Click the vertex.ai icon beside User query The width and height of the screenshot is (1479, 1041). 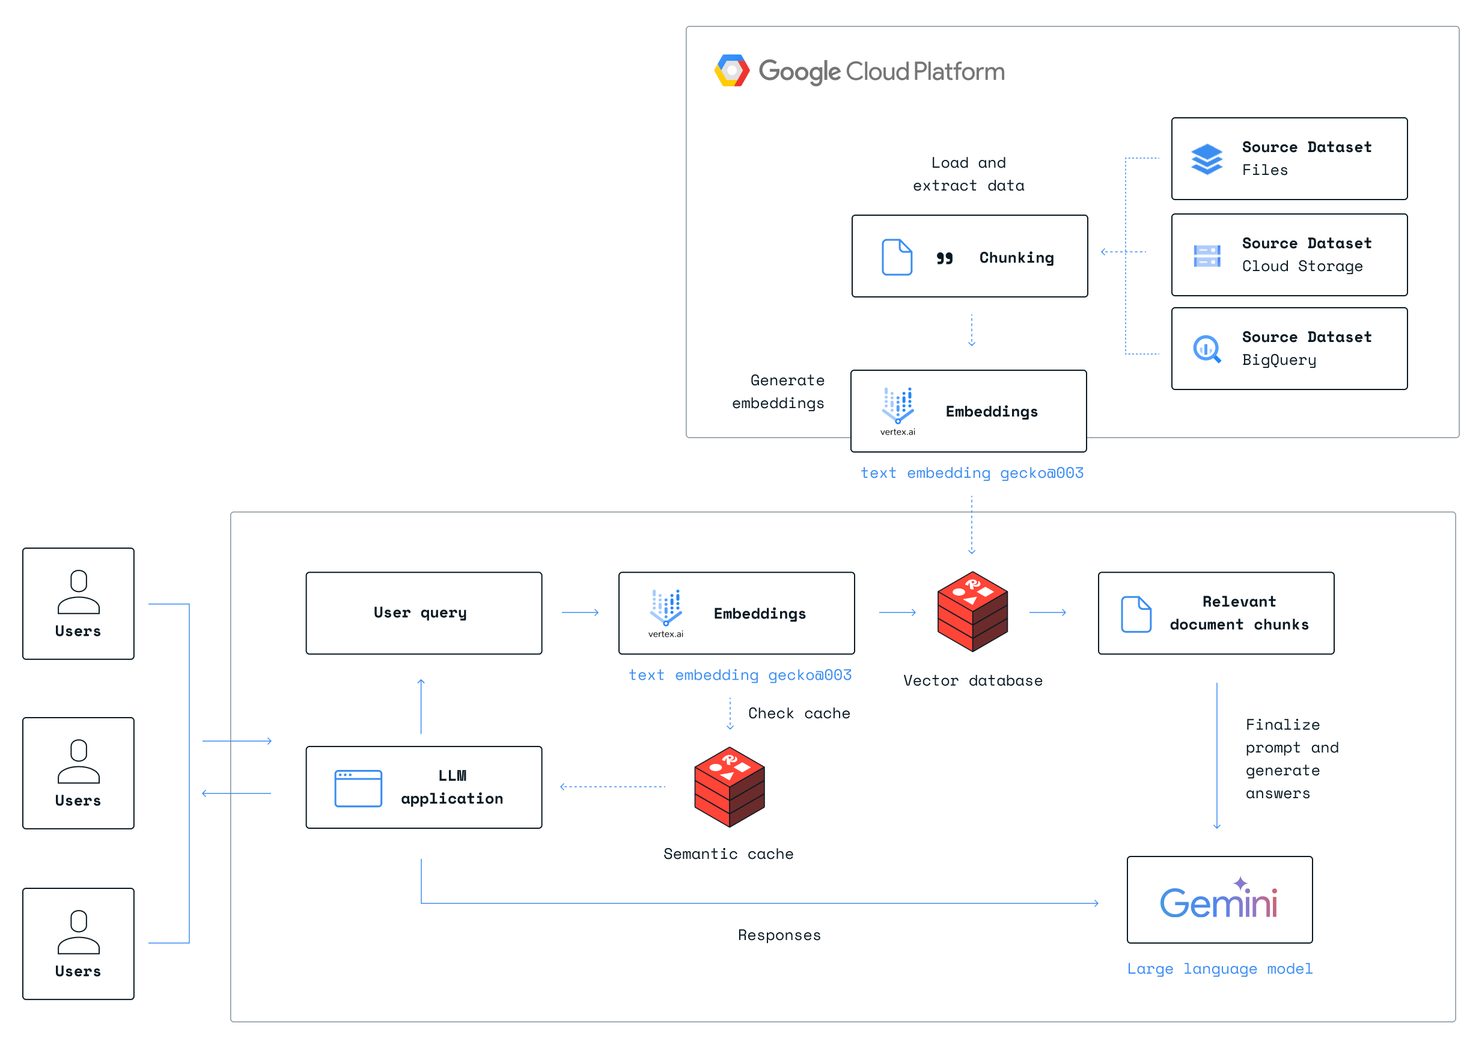click(x=665, y=608)
